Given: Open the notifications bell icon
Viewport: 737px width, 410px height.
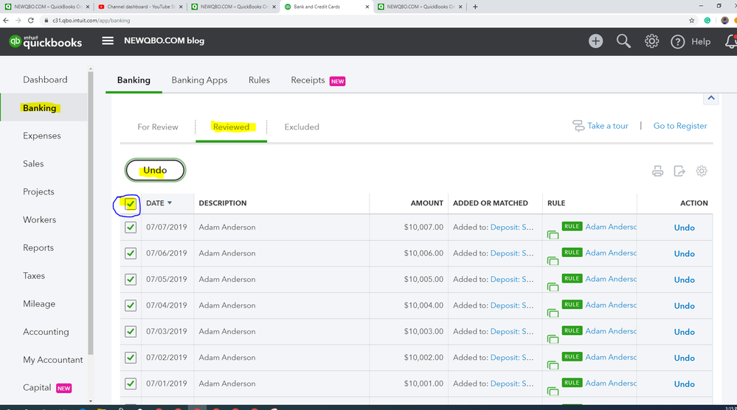Looking at the screenshot, I should 731,41.
